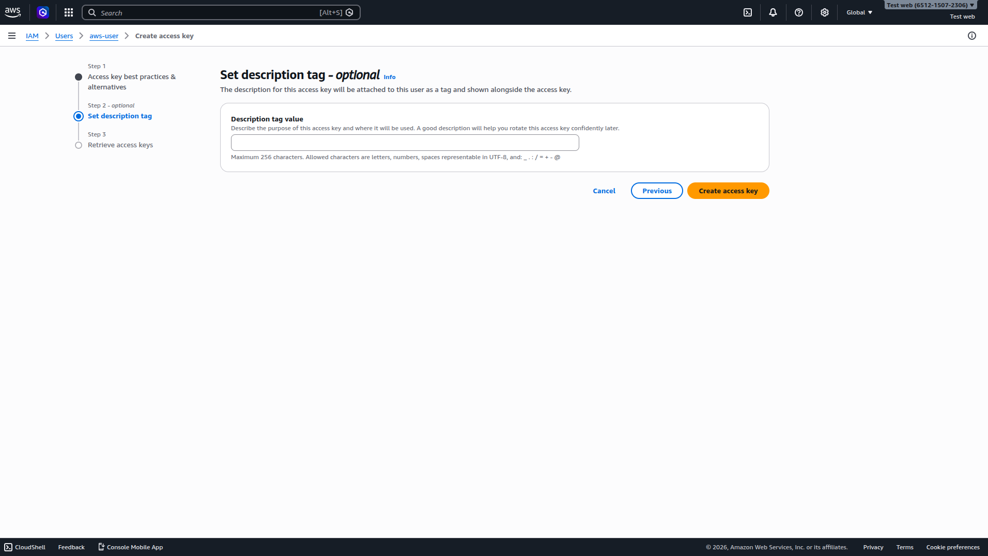Go back with the Previous button

point(657,191)
